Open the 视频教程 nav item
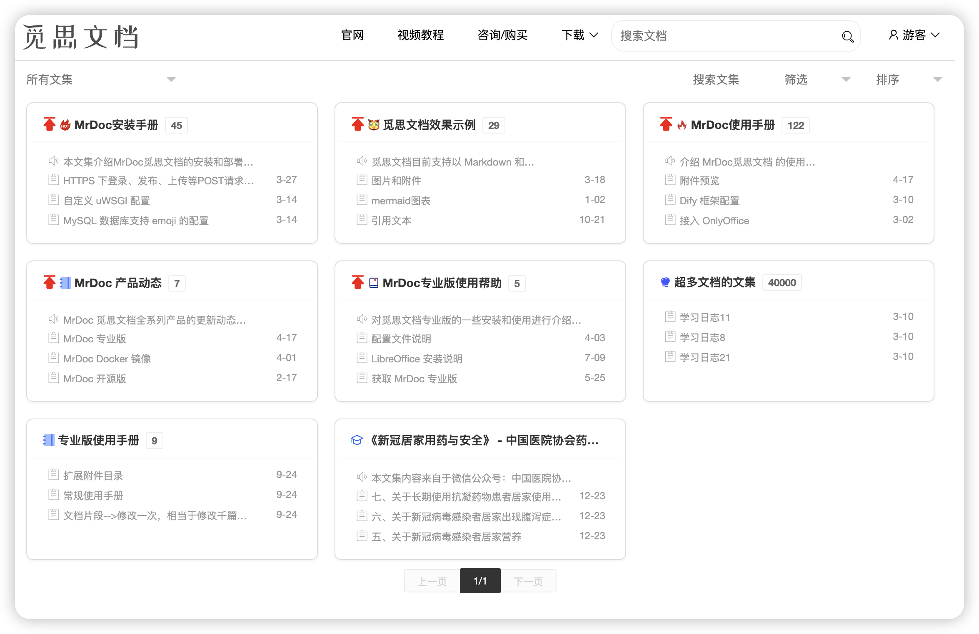The width and height of the screenshot is (979, 634). pos(421,35)
